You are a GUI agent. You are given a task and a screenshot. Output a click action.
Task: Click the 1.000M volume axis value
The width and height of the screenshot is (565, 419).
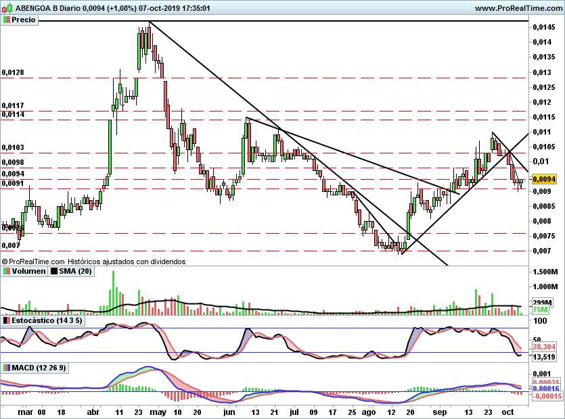coord(545,287)
